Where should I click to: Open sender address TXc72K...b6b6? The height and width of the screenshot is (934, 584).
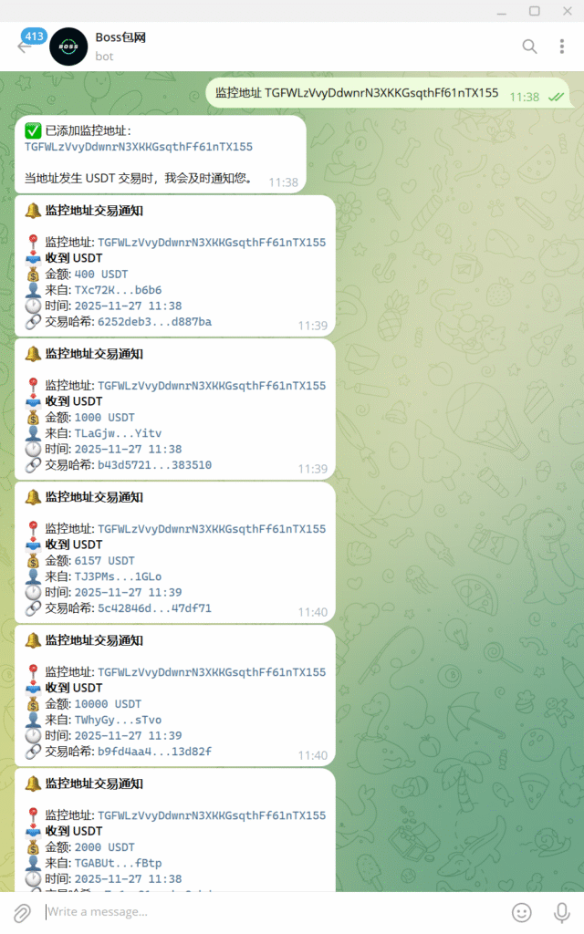pyautogui.click(x=118, y=290)
